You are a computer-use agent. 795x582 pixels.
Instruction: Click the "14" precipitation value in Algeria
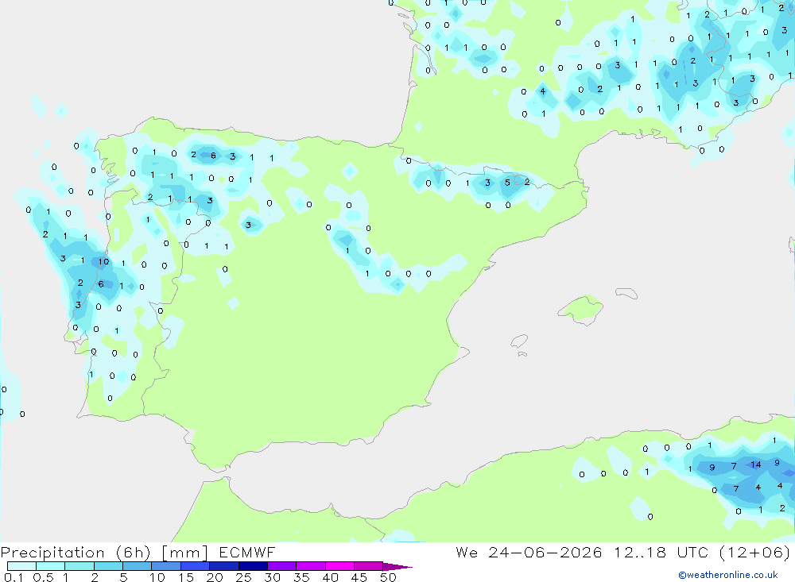point(755,464)
